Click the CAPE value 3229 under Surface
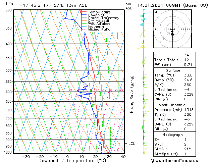 [189, 94]
